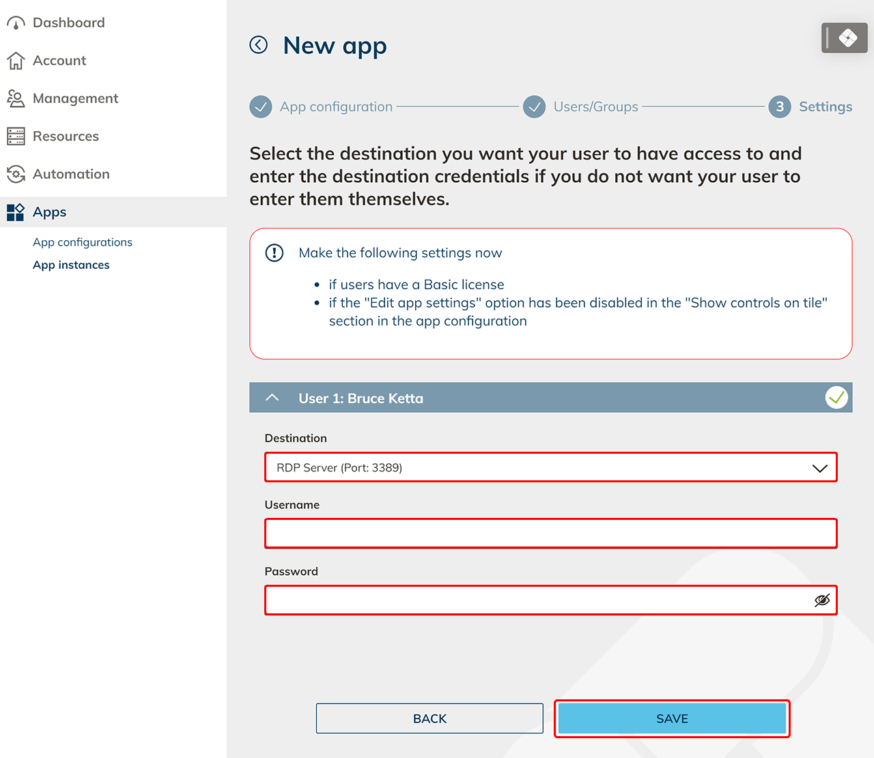This screenshot has width=874, height=758.
Task: Click the Apps tiles icon
Action: pos(16,212)
